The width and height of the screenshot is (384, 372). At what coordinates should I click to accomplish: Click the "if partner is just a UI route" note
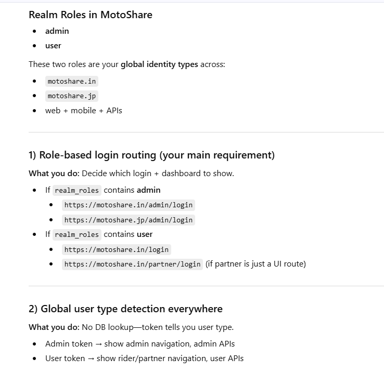coord(255,264)
